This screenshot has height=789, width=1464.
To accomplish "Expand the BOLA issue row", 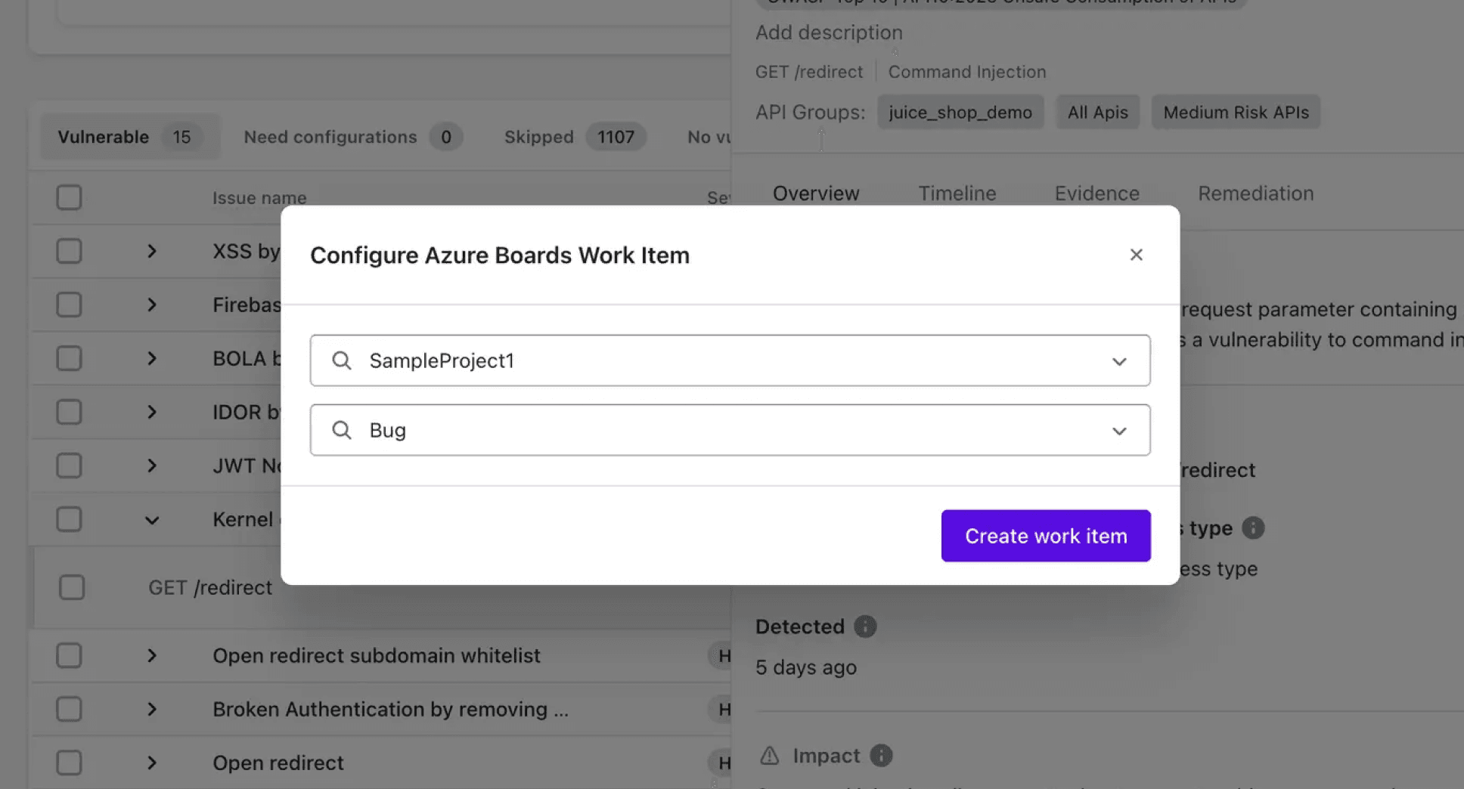I will point(151,358).
